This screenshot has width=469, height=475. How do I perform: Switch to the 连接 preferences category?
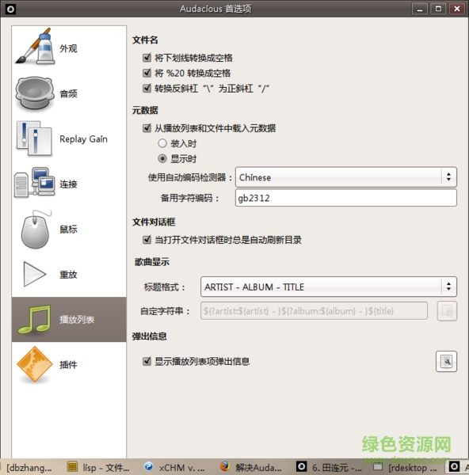coord(69,184)
